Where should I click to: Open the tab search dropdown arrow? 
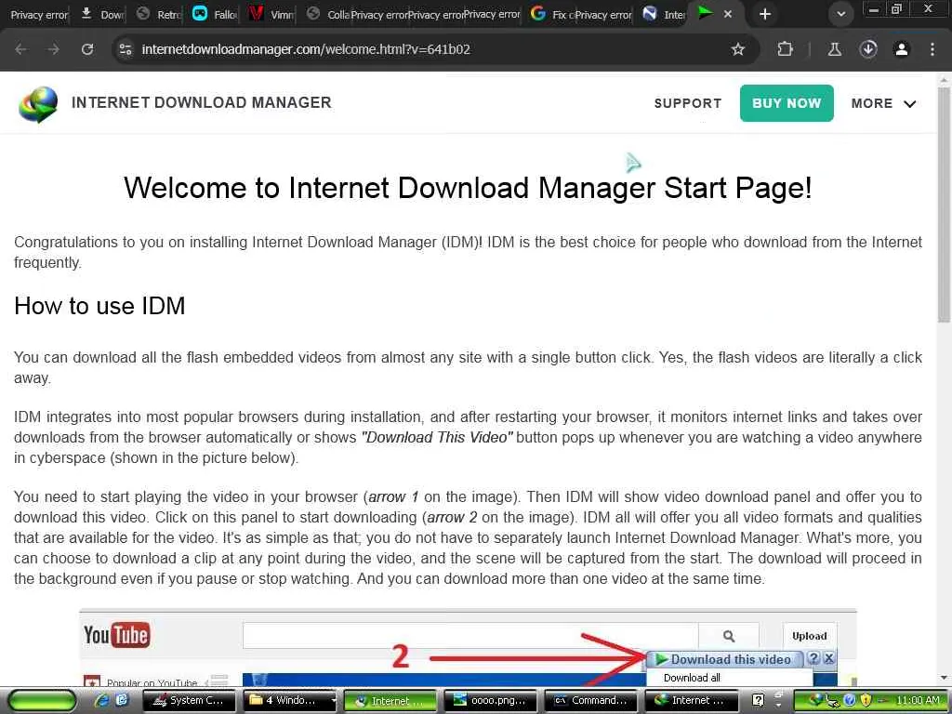coord(840,14)
